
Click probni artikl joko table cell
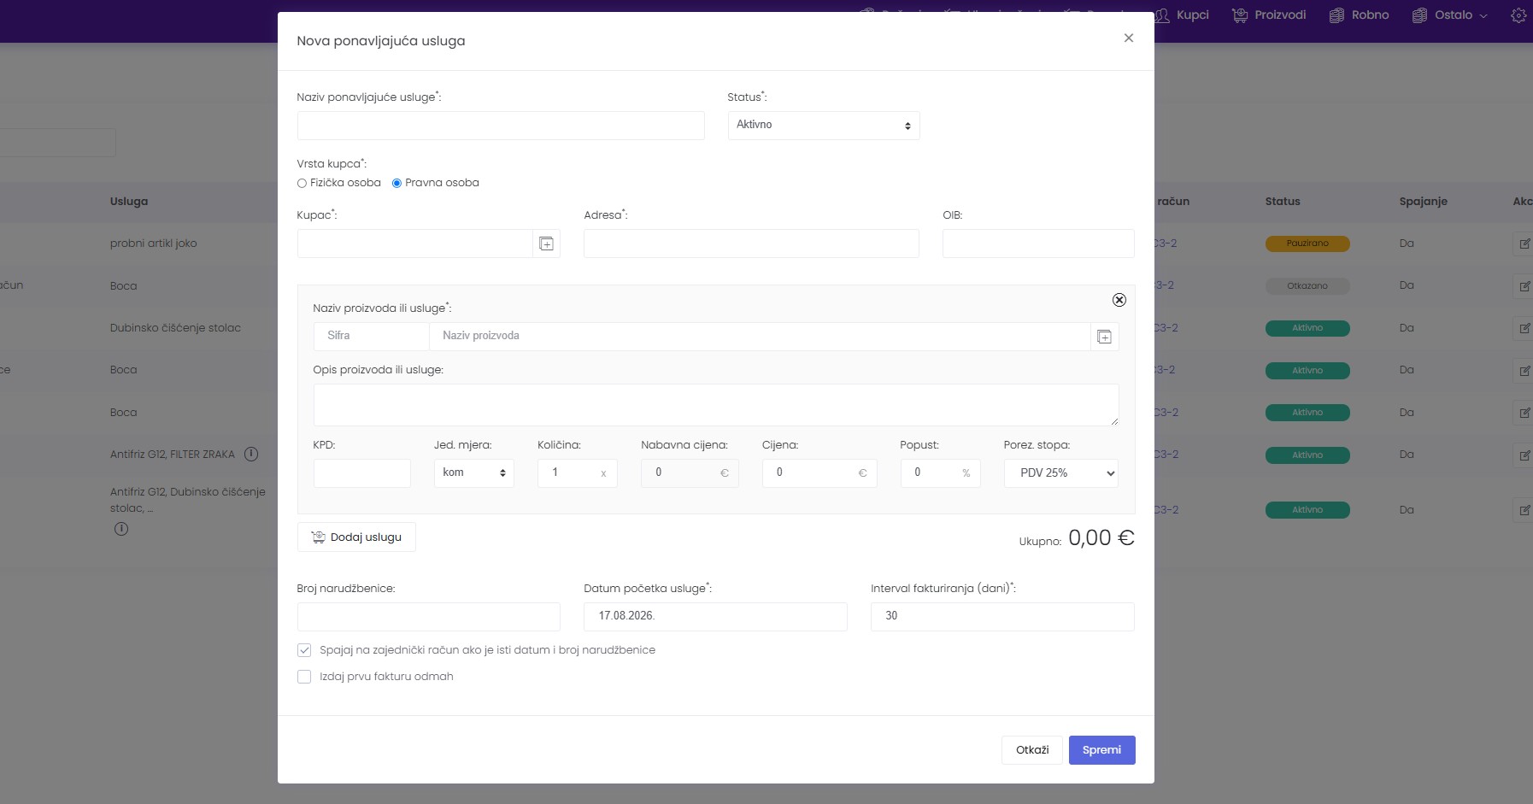coord(154,244)
